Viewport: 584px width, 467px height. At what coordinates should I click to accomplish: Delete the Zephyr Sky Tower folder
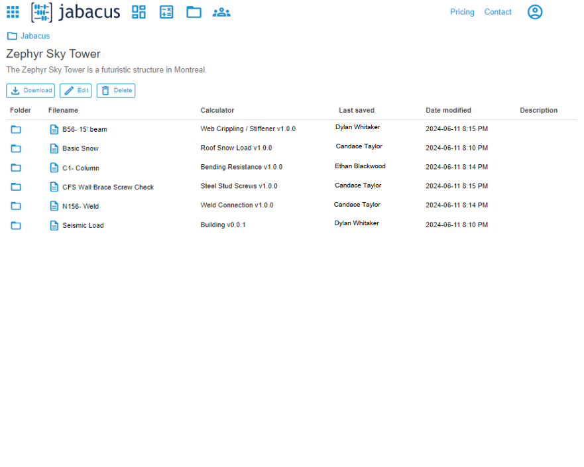tap(116, 91)
